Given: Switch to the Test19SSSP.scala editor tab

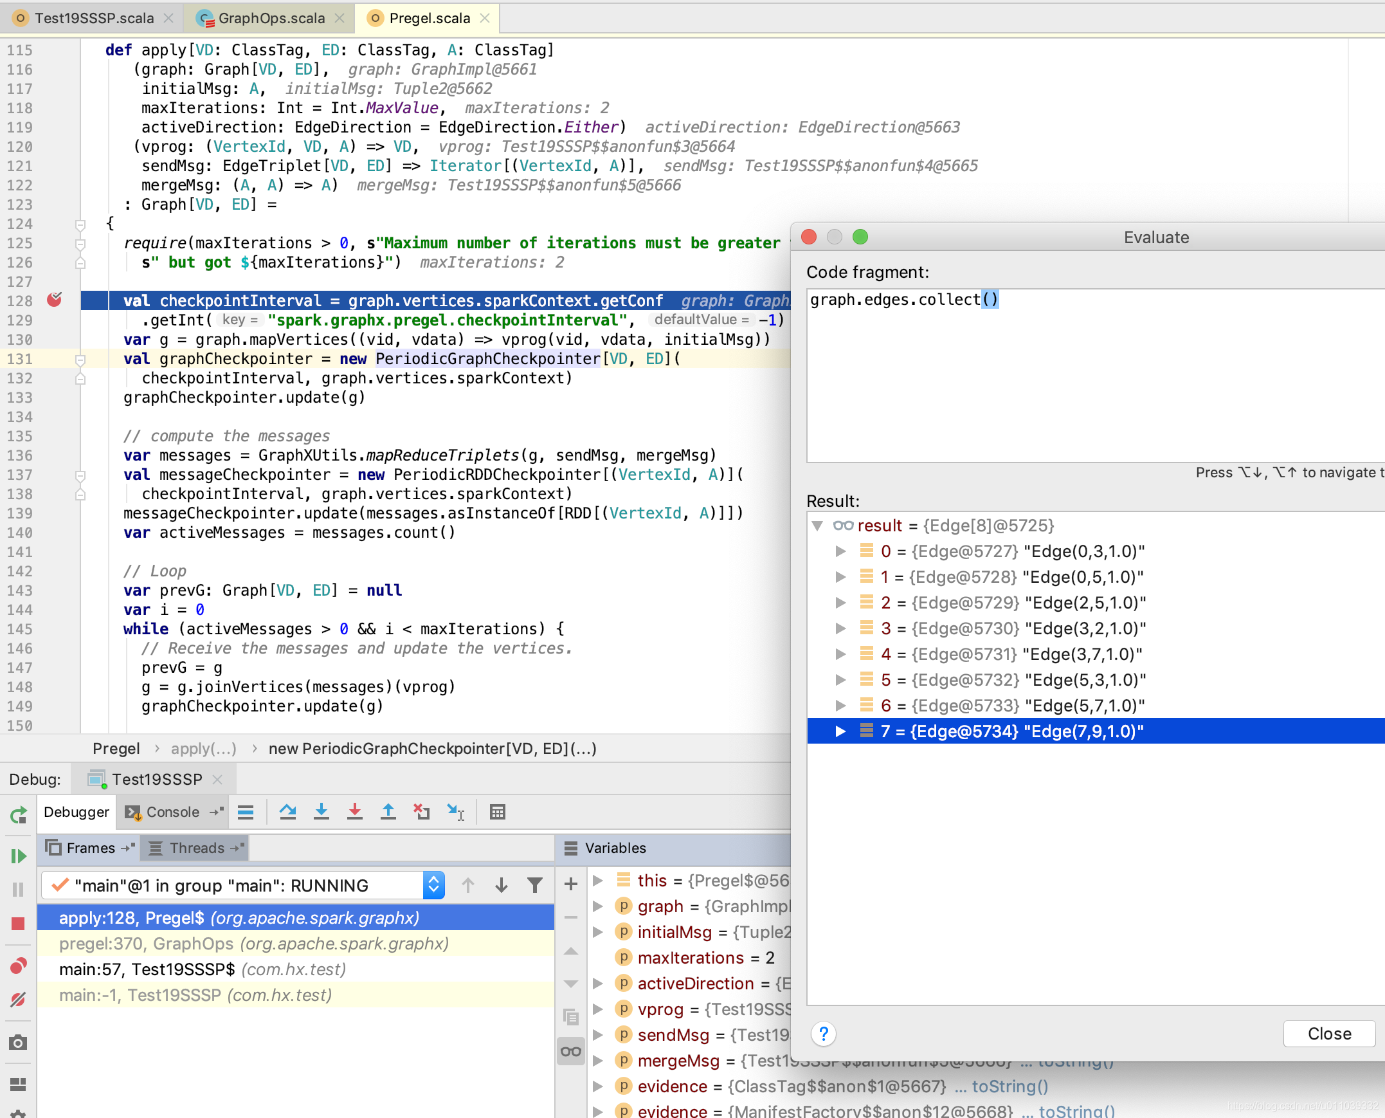Looking at the screenshot, I should pyautogui.click(x=93, y=18).
